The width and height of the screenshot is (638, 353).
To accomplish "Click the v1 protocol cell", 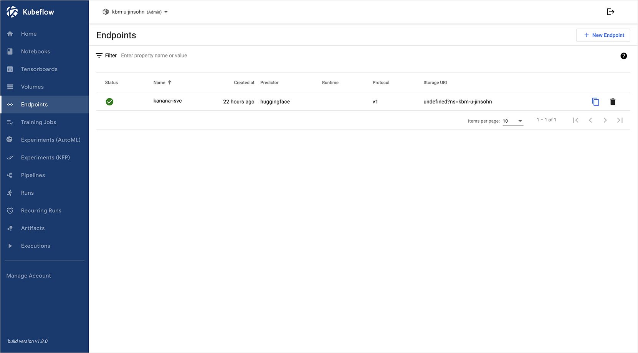I will 375,102.
